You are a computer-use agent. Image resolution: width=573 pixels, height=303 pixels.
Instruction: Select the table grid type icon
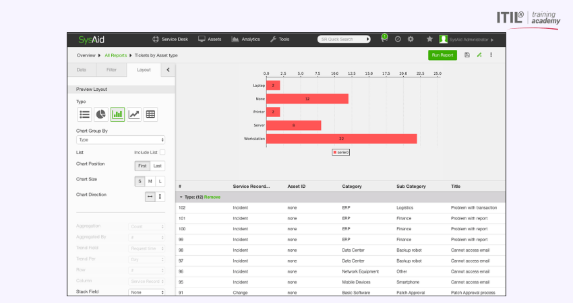pos(150,114)
